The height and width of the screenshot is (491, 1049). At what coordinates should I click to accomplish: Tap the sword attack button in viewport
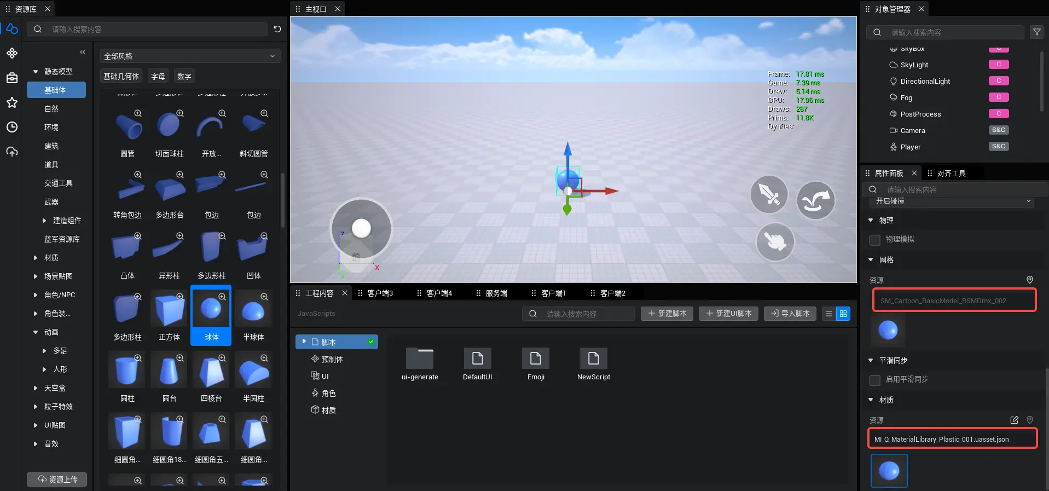click(x=769, y=194)
